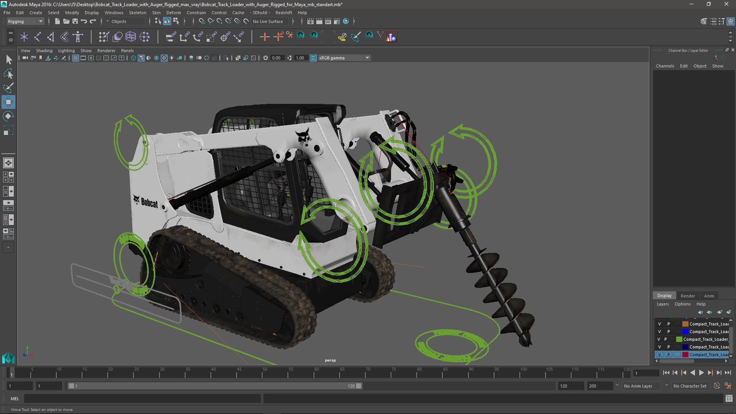Screen dimensions: 736x414
Task: Toggle use all lights in viewport
Action: point(172,58)
